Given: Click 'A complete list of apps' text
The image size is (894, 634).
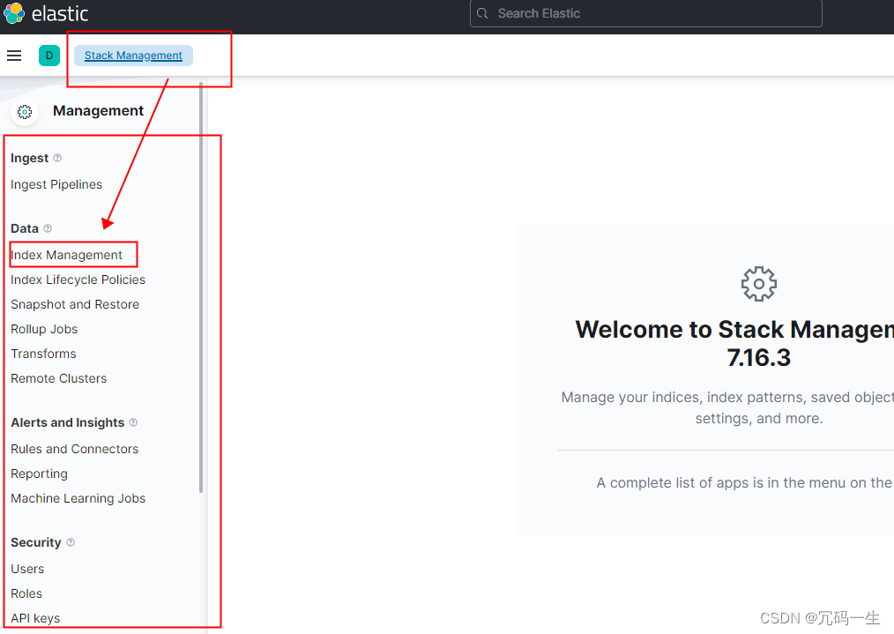Looking at the screenshot, I should coord(744,483).
